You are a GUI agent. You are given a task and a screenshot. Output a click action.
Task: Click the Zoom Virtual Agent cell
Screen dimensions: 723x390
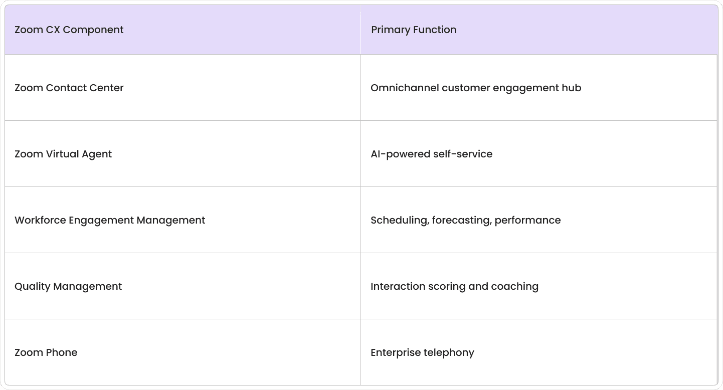point(183,154)
